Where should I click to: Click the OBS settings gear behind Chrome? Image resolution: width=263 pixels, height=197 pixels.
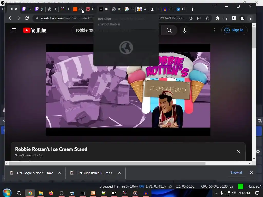point(258,152)
